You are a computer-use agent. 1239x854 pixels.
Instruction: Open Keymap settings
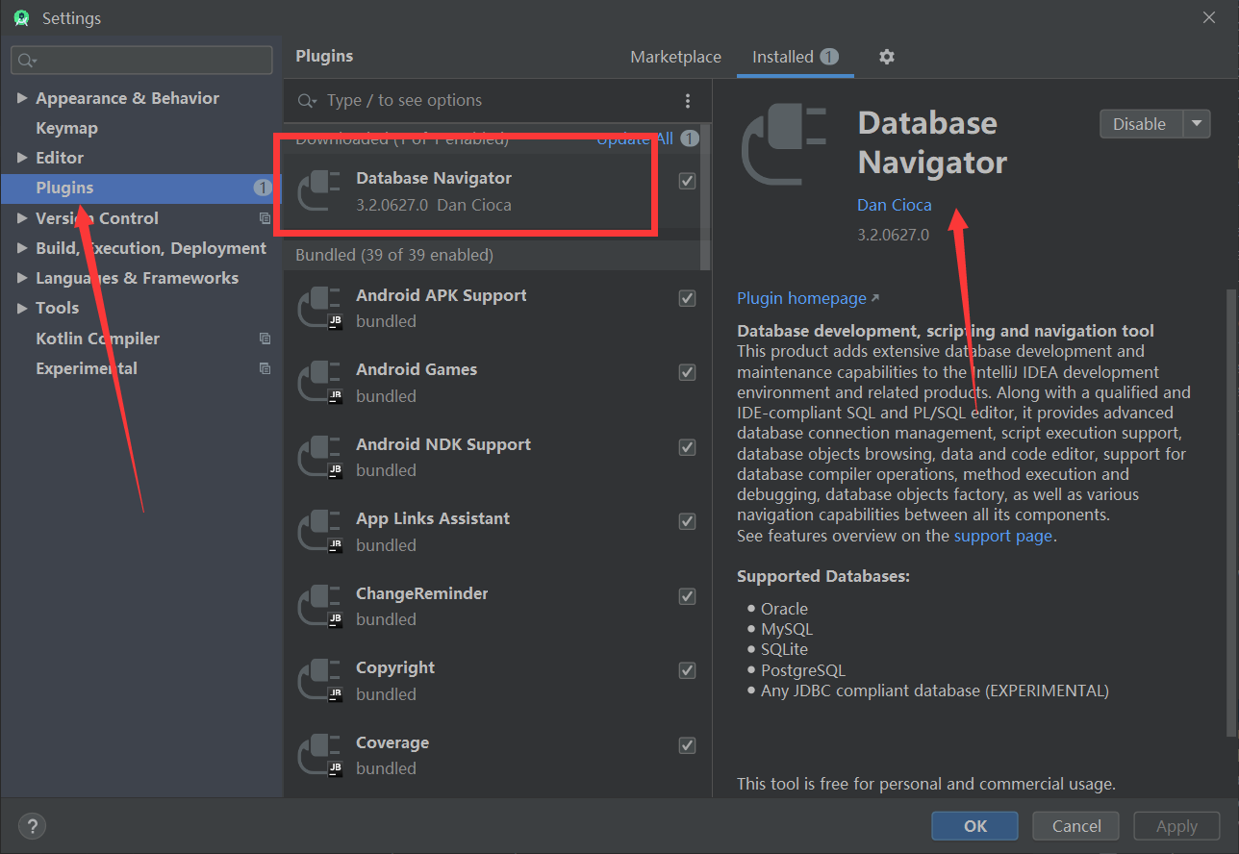[x=66, y=128]
